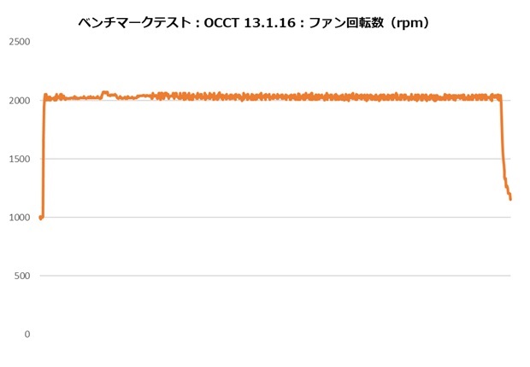The width and height of the screenshot is (530, 367).
Task: Click the 1000 y-axis label
Action: (19, 218)
